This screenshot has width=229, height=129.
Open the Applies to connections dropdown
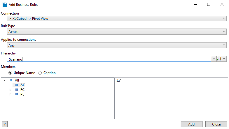point(117,45)
